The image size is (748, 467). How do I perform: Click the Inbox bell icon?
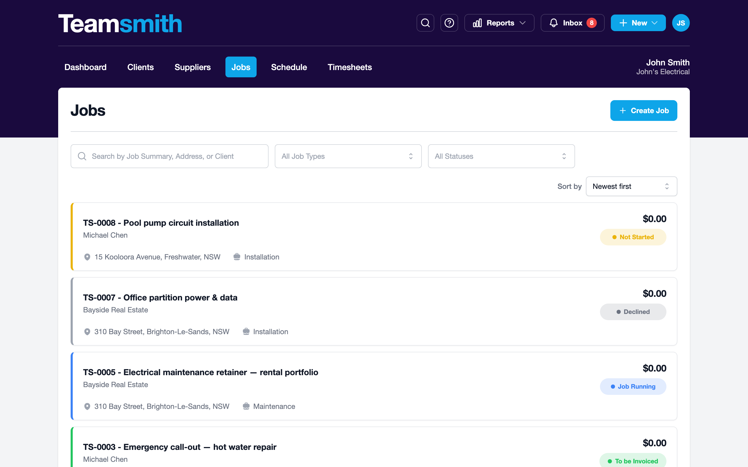pos(553,23)
